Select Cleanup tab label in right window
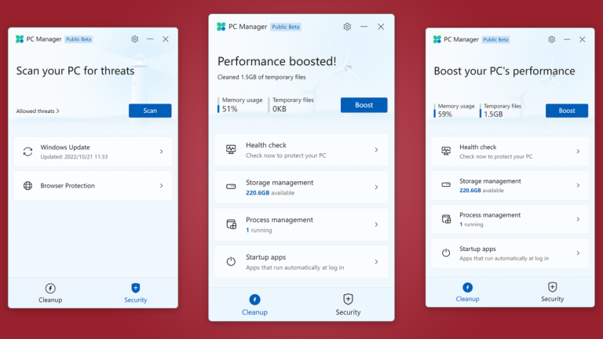Screen dimensions: 603x339 468,299
